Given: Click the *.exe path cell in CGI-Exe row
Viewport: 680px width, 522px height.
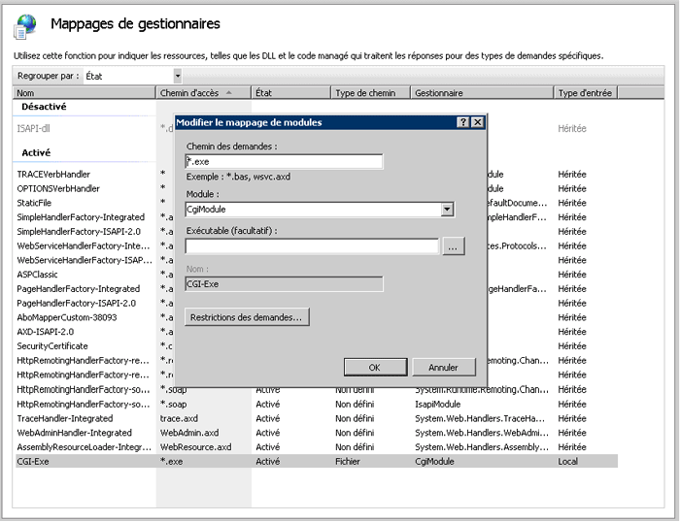Looking at the screenshot, I should click(171, 461).
